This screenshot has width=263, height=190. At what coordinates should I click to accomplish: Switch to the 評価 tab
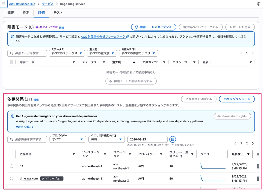pos(41,13)
